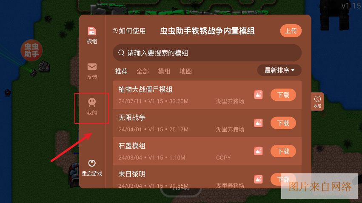Open the 我的 profile icon
This screenshot has height=203, width=362.
pyautogui.click(x=92, y=102)
